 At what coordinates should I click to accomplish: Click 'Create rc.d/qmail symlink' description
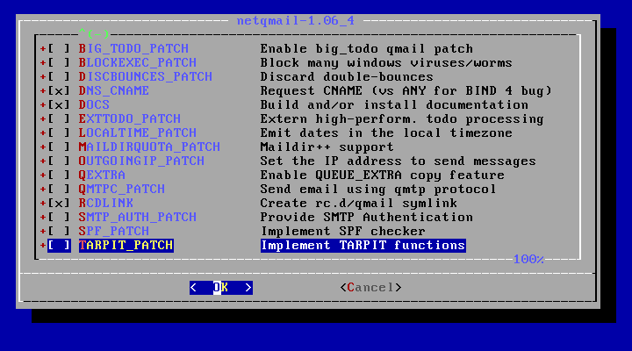pyautogui.click(x=359, y=203)
